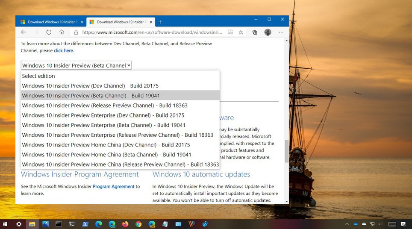Screen dimensions: 412x229
Task: Refresh the page with the reload icon
Action: [49, 32]
